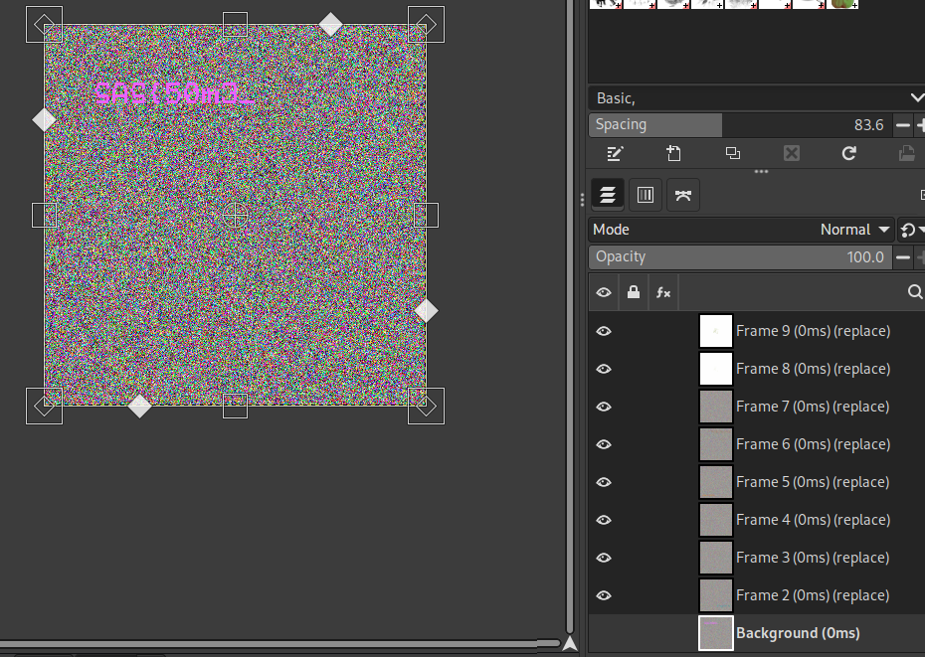Open the layer search magnifier

pos(914,292)
